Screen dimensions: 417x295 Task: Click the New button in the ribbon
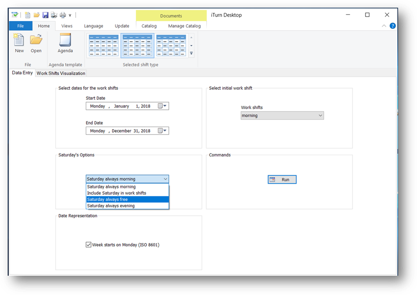tap(19, 43)
